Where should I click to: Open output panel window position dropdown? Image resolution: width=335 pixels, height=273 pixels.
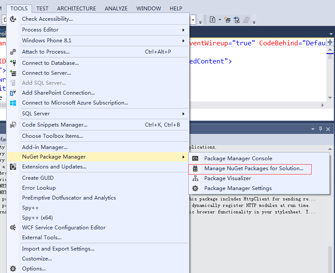click(x=313, y=129)
